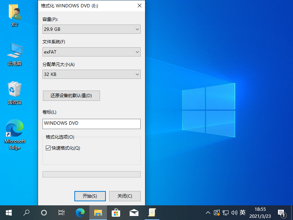Expand hidden icons in the system tray

click(208, 212)
